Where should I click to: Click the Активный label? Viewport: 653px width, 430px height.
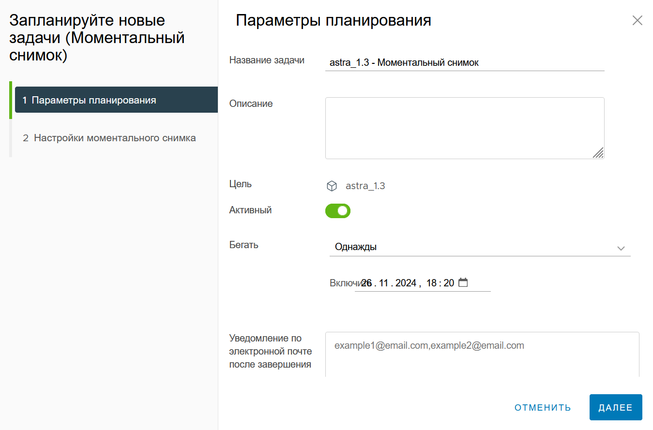coord(250,210)
